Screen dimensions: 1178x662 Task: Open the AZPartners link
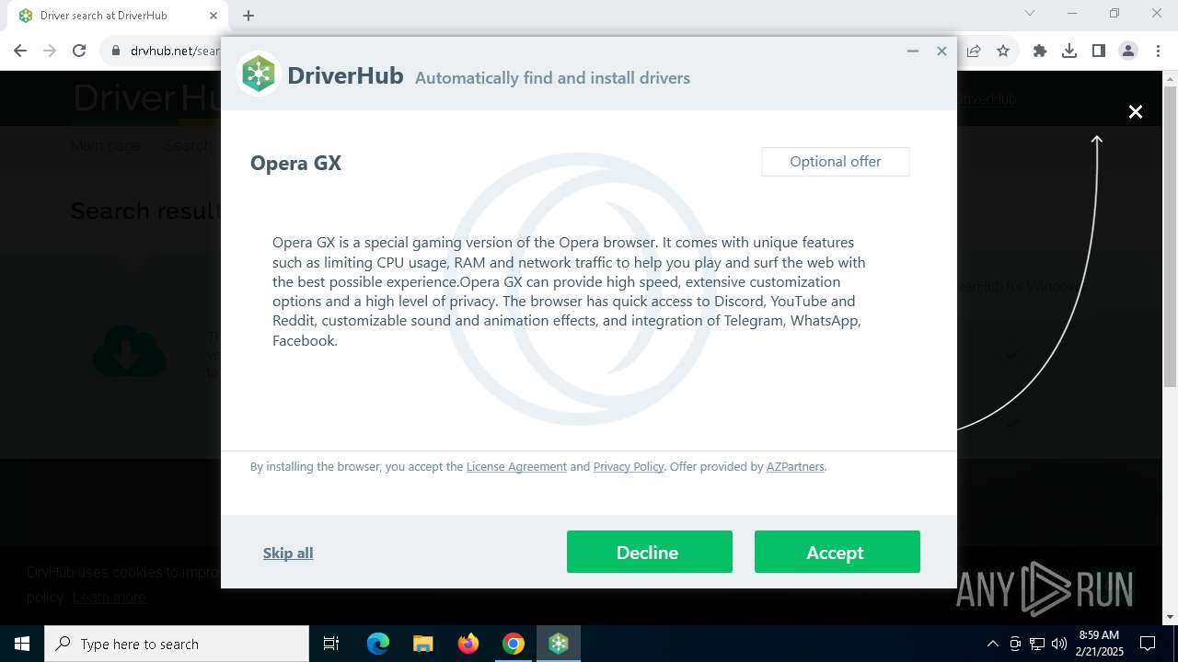coord(795,466)
